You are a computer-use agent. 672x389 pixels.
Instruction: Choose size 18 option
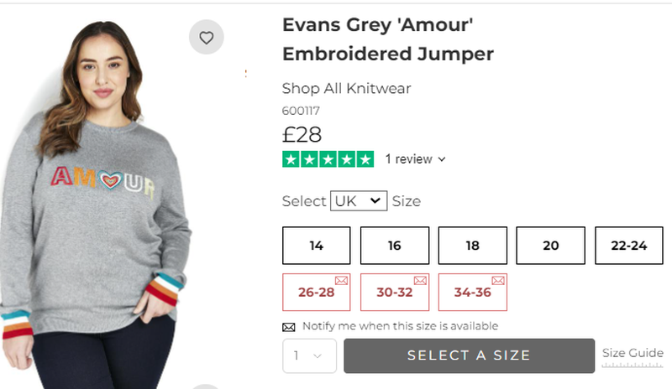[473, 246]
